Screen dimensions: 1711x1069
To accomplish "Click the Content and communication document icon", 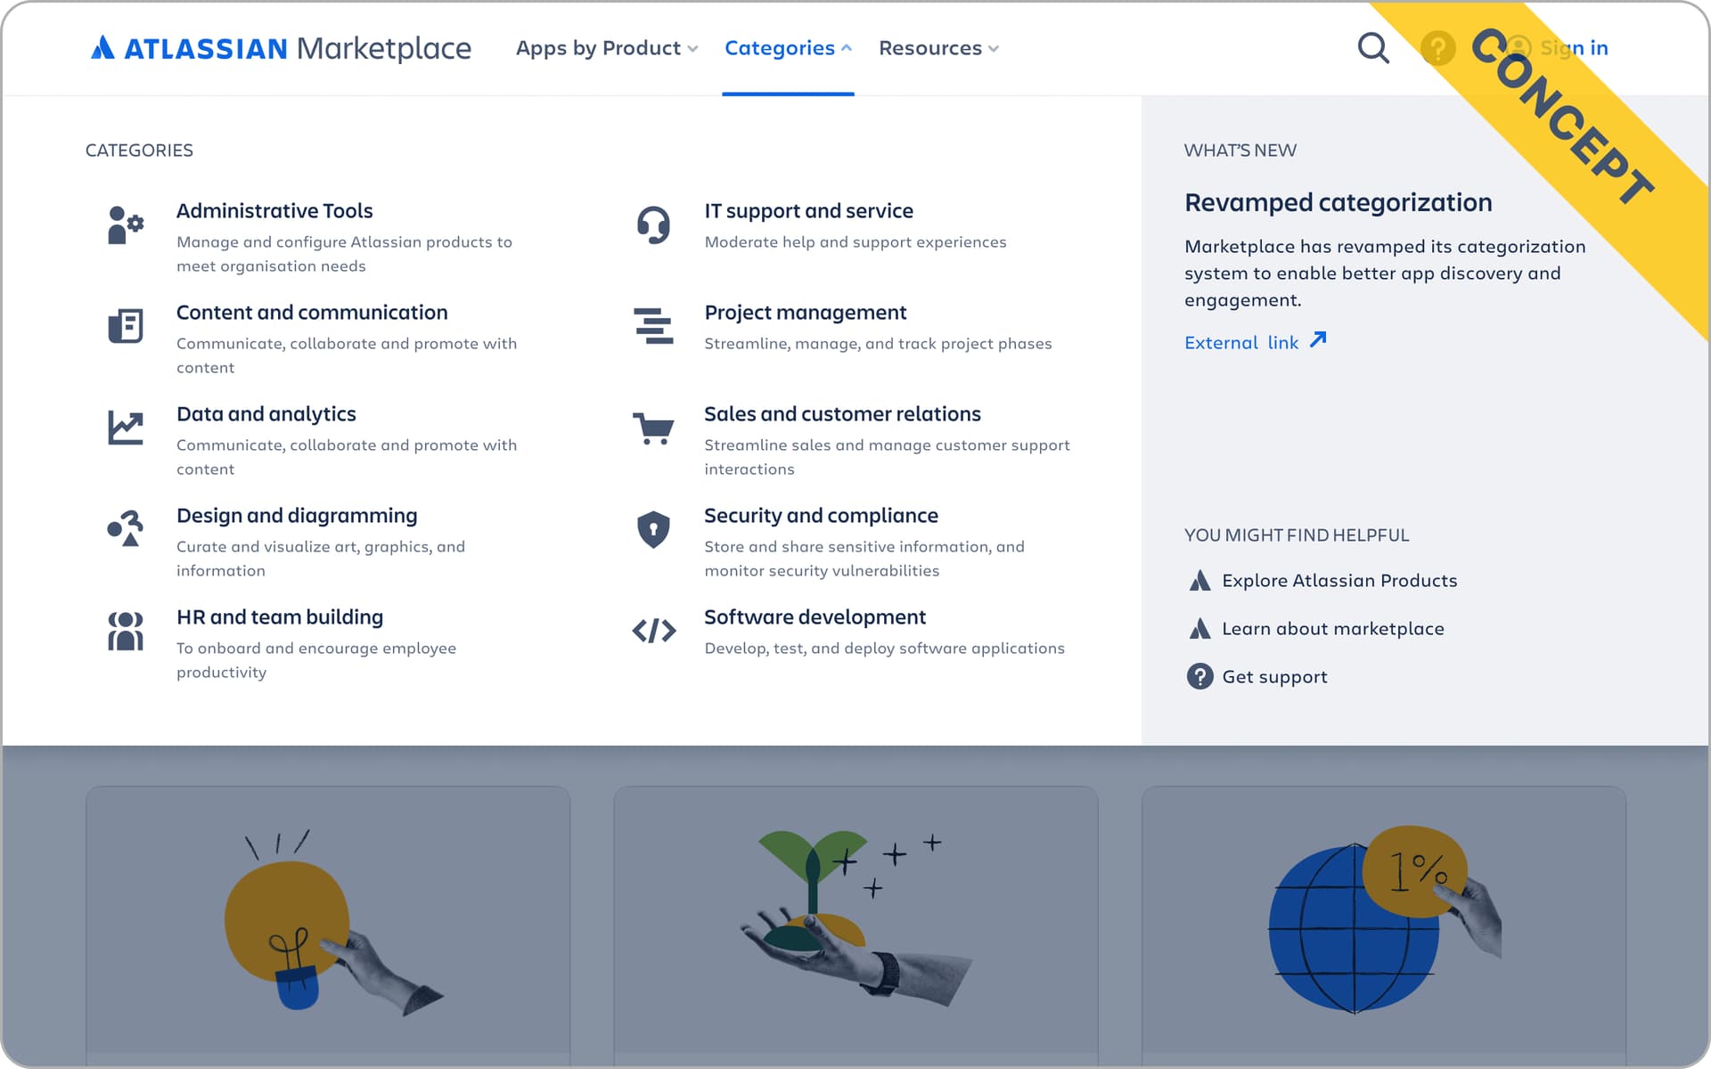I will 125,326.
